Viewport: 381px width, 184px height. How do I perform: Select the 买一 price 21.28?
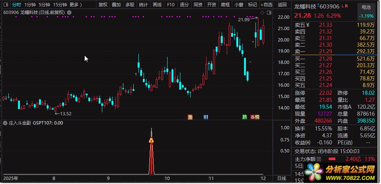point(326,58)
